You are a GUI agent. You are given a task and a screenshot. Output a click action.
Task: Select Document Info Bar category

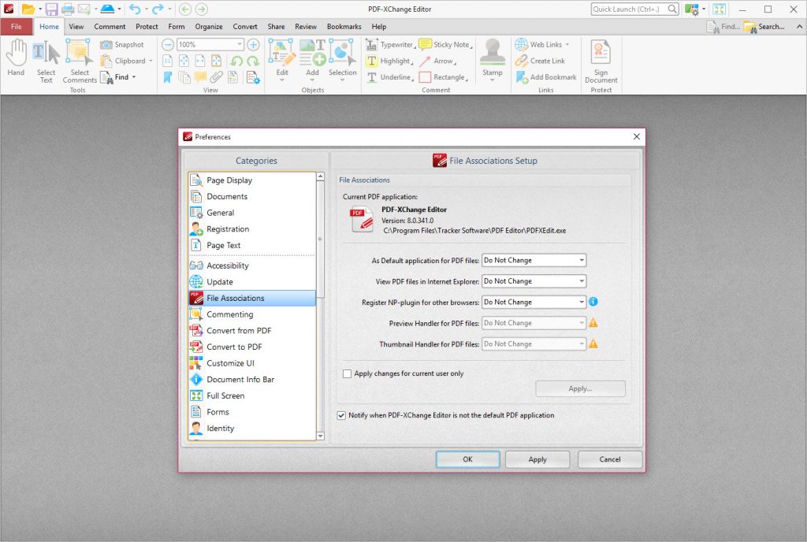(x=252, y=380)
